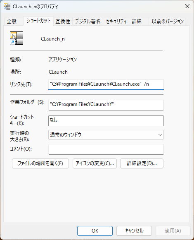Click the empty コメント field
This screenshot has width=194, height=240.
106,149
